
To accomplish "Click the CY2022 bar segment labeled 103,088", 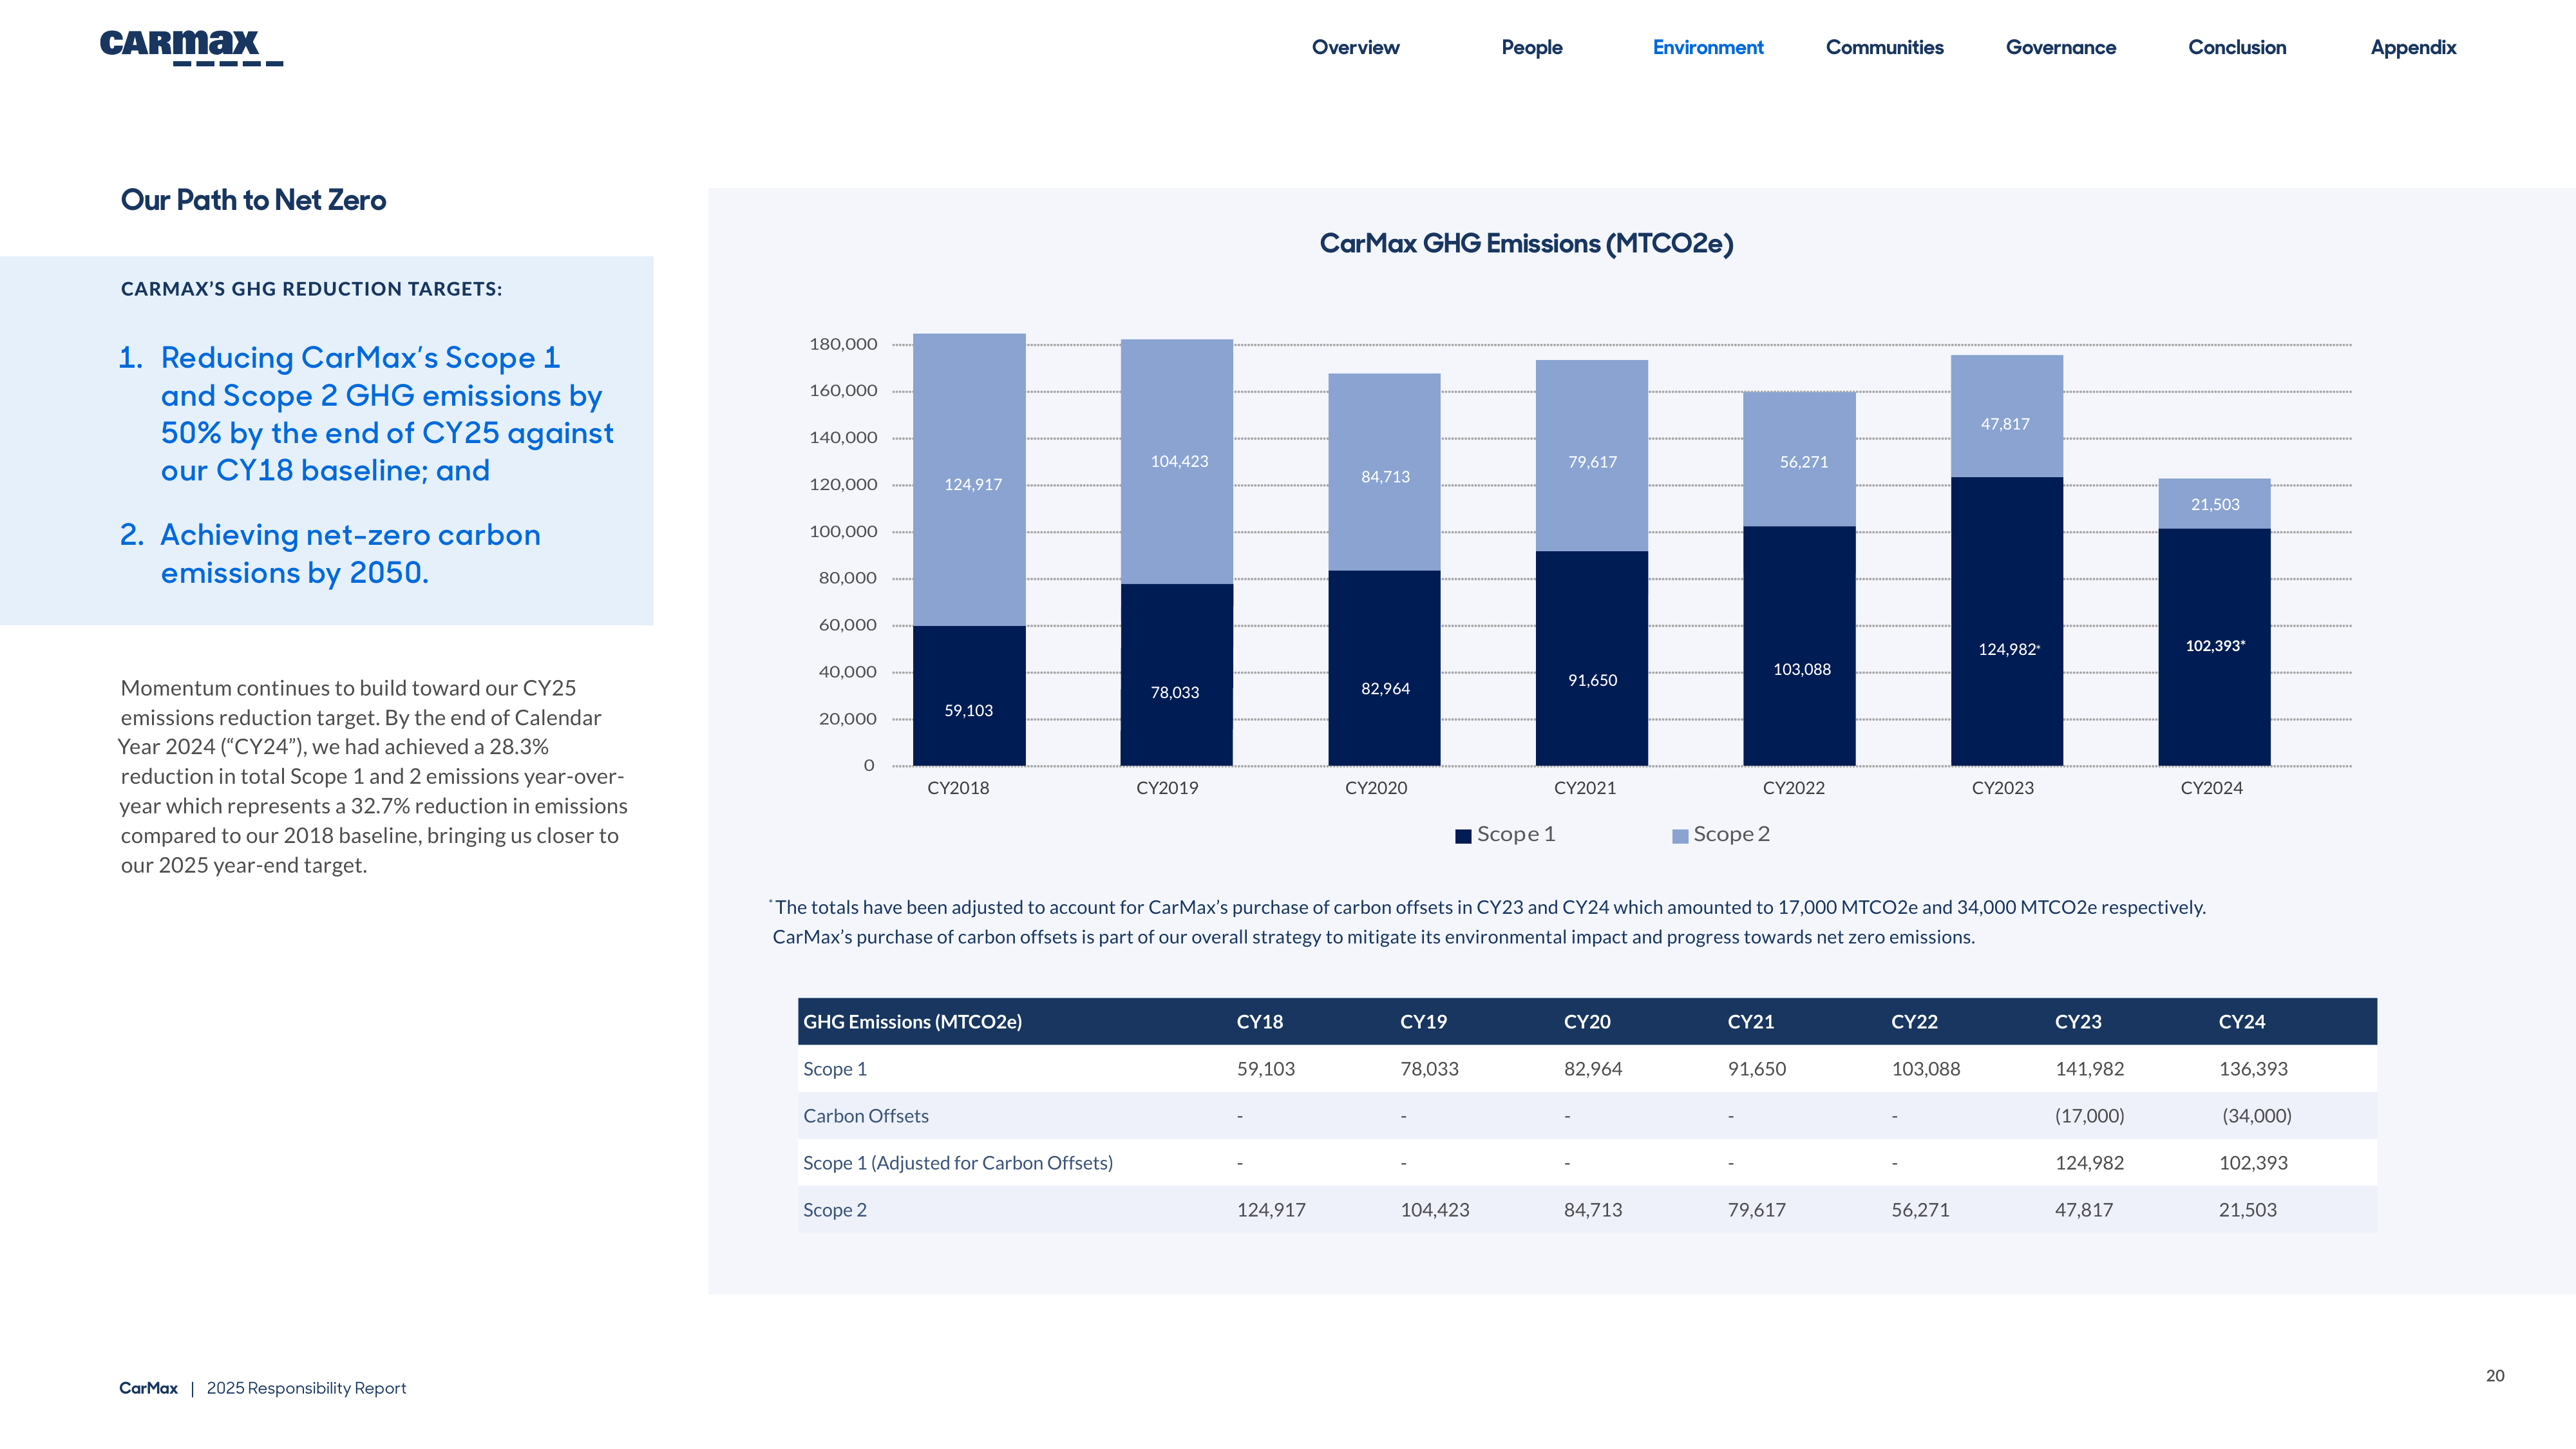I will pos(1799,646).
